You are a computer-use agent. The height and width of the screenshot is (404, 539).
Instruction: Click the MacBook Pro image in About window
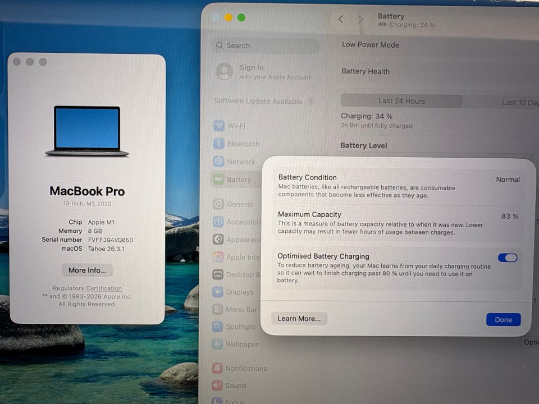(87, 131)
